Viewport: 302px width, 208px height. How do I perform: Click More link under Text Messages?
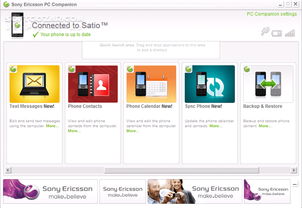(x=52, y=126)
